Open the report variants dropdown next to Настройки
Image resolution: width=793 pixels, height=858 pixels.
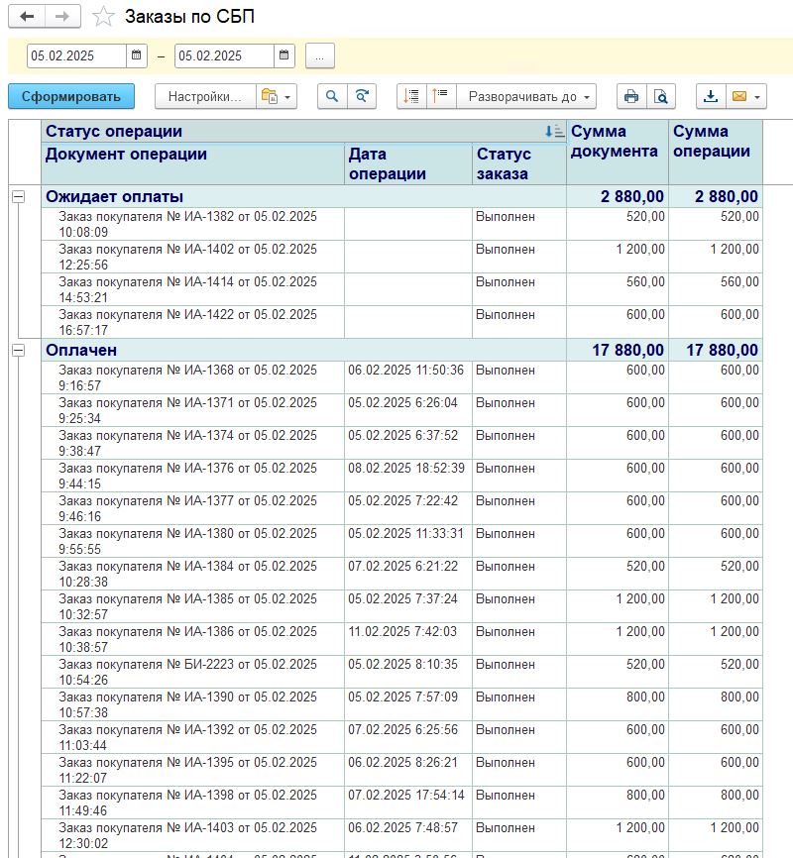(x=277, y=96)
